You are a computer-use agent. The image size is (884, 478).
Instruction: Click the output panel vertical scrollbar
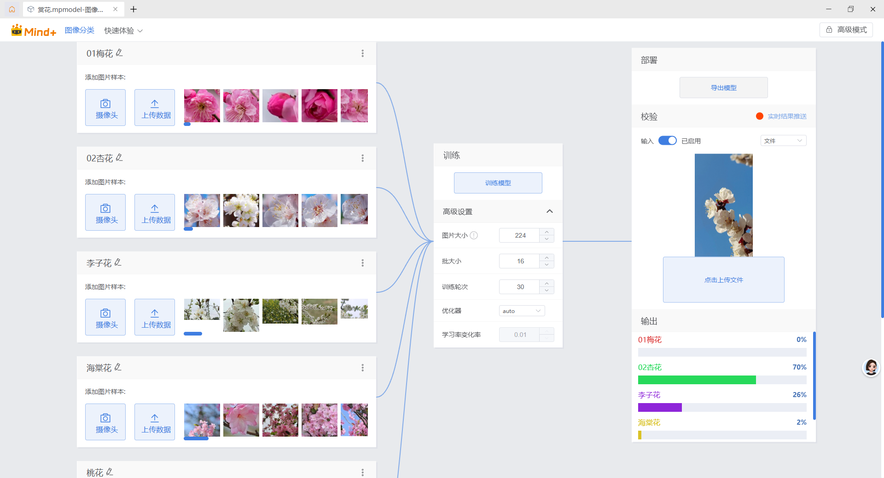pyautogui.click(x=814, y=376)
